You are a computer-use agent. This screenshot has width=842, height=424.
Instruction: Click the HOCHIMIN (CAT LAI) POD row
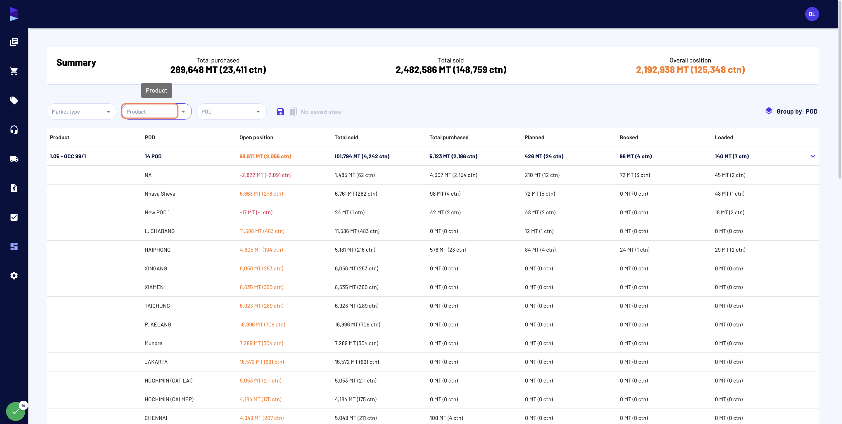click(x=433, y=380)
